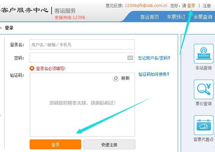Open 余票查询 in navigation bar
The height and width of the screenshot is (152, 215).
(x=203, y=17)
